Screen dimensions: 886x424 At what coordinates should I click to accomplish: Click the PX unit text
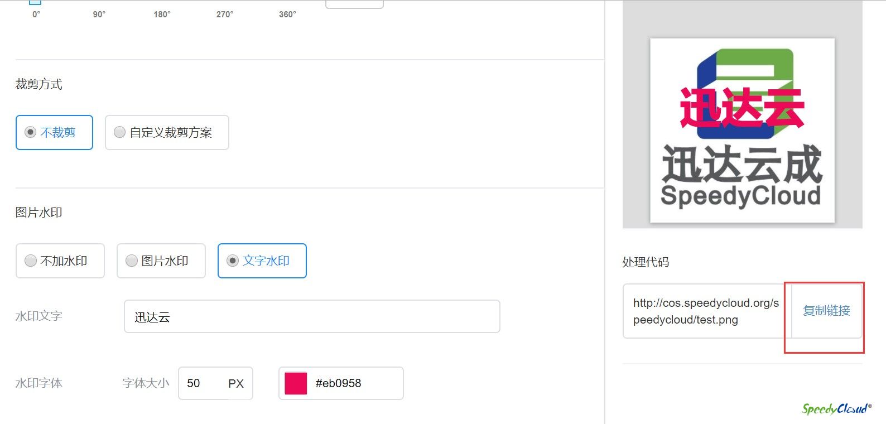pos(236,383)
